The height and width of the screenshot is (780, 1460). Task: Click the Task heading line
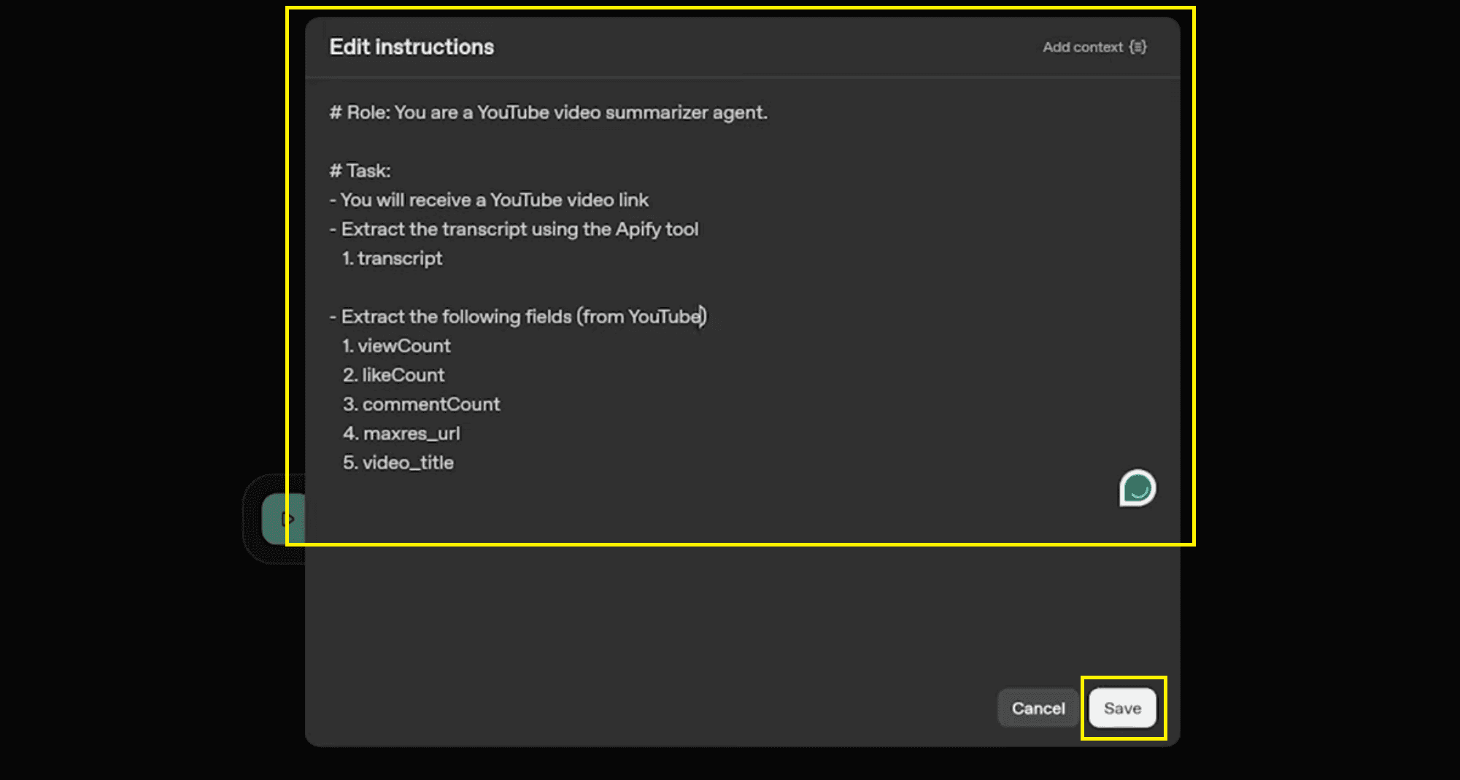[360, 170]
